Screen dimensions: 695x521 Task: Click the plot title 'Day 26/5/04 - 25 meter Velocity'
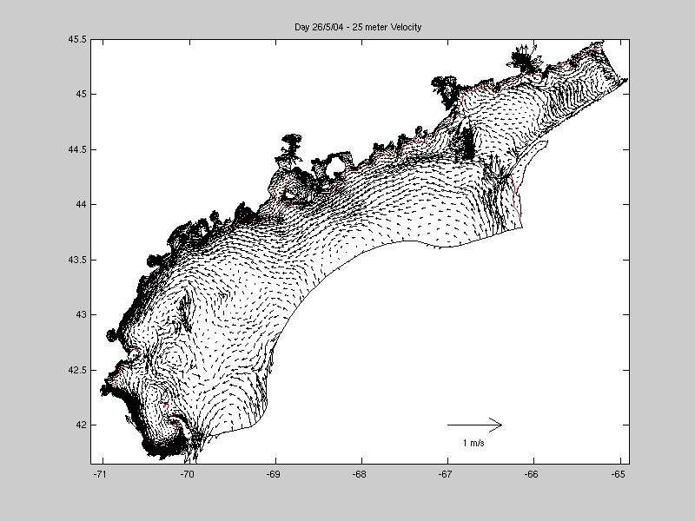(358, 27)
